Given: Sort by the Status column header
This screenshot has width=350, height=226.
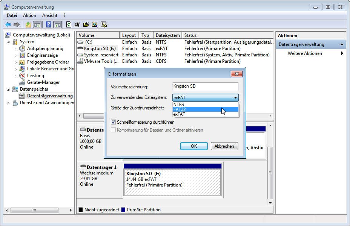Looking at the screenshot, I should pos(228,35).
